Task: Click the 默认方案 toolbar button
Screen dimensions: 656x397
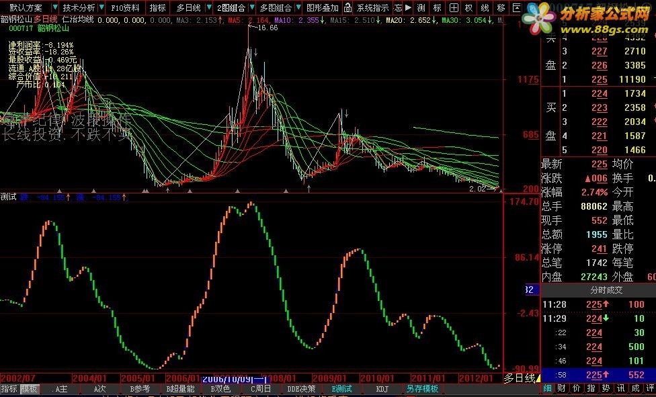Action: click(x=26, y=7)
